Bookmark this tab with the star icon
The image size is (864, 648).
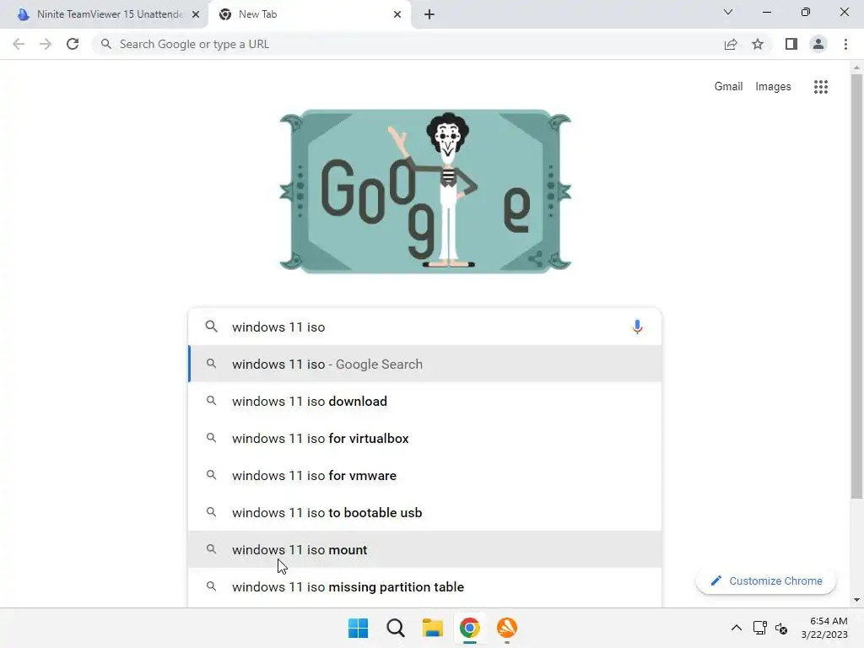click(758, 44)
